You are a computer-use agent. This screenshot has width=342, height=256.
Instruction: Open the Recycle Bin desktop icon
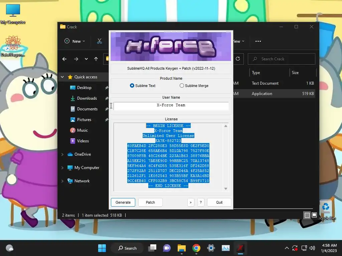(326, 210)
